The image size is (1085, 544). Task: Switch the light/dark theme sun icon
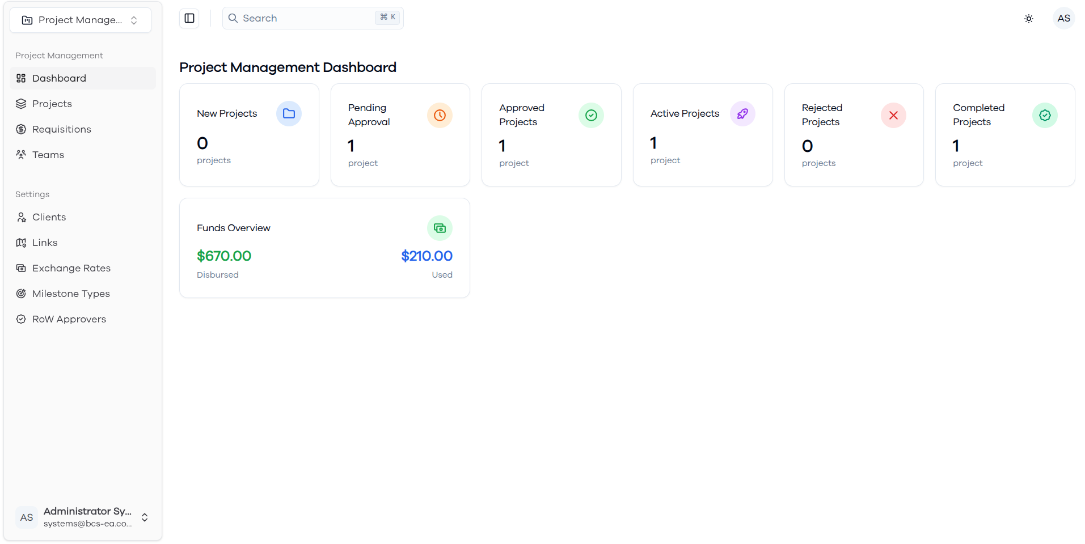pyautogui.click(x=1029, y=19)
